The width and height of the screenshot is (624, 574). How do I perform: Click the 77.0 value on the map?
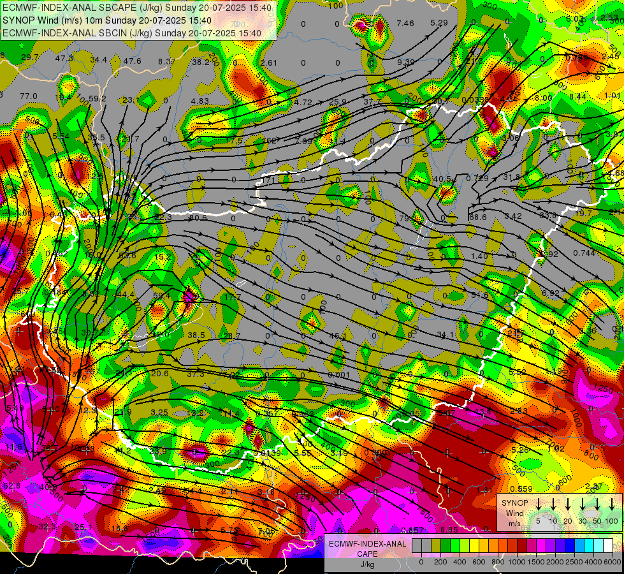pos(29,96)
